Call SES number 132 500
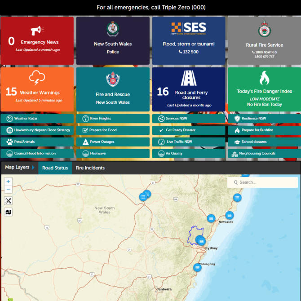301x301 pixels. [189, 52]
